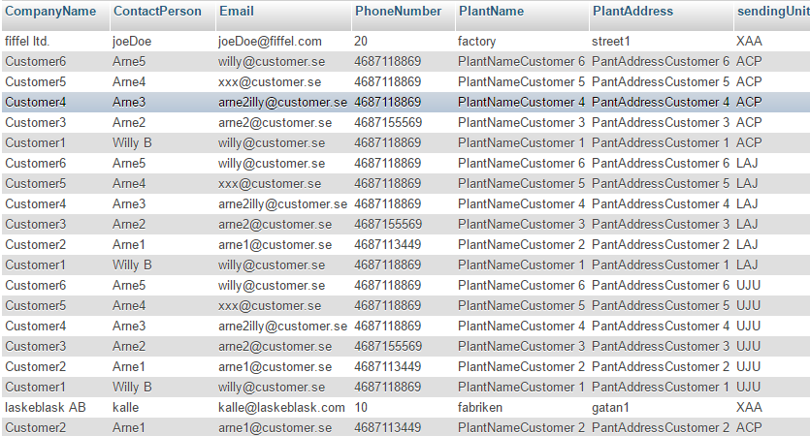This screenshot has height=436, width=810.
Task: Click the 'street1' plant address cell
Action: coord(610,42)
